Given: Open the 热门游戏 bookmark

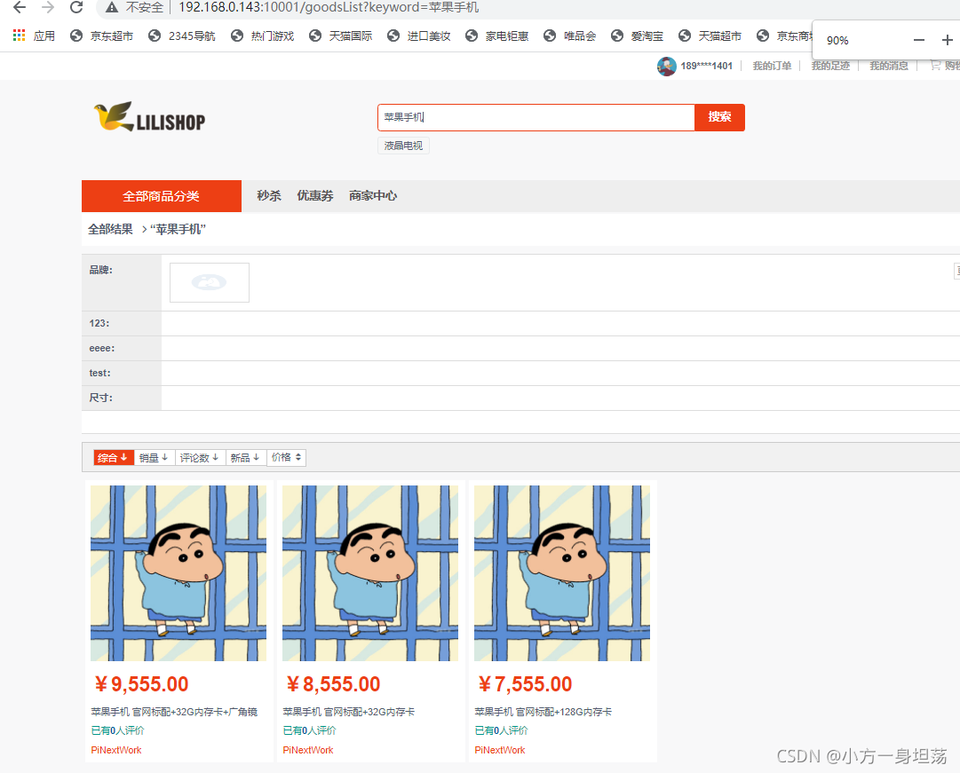Looking at the screenshot, I should click(263, 36).
